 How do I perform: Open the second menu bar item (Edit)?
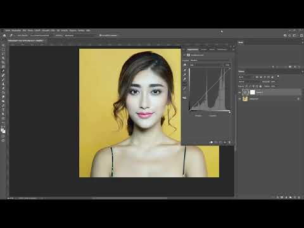coord(16,30)
